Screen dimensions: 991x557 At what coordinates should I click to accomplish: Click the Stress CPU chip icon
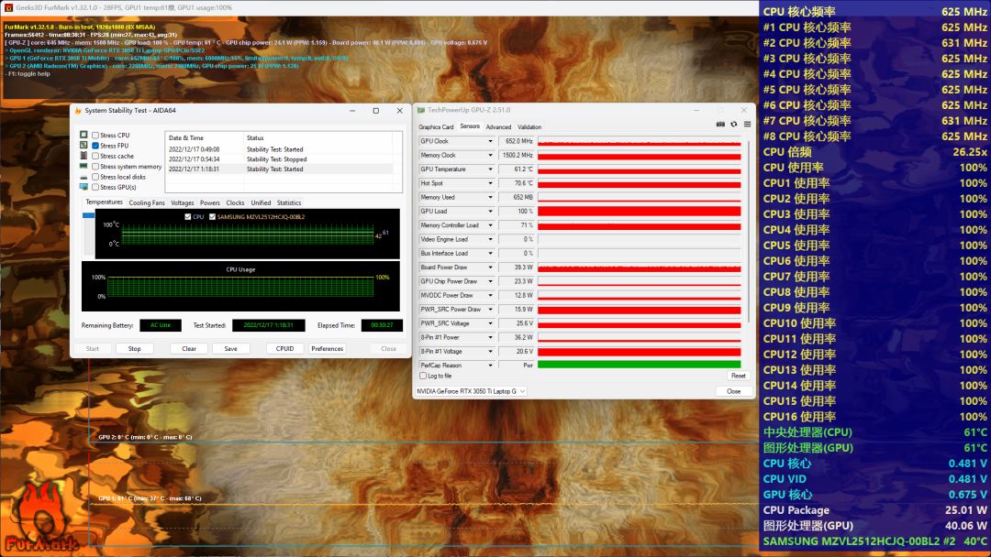click(x=84, y=136)
